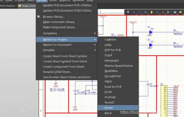
Task: Click the Browse Library magnifier icon
Action: coord(39,16)
